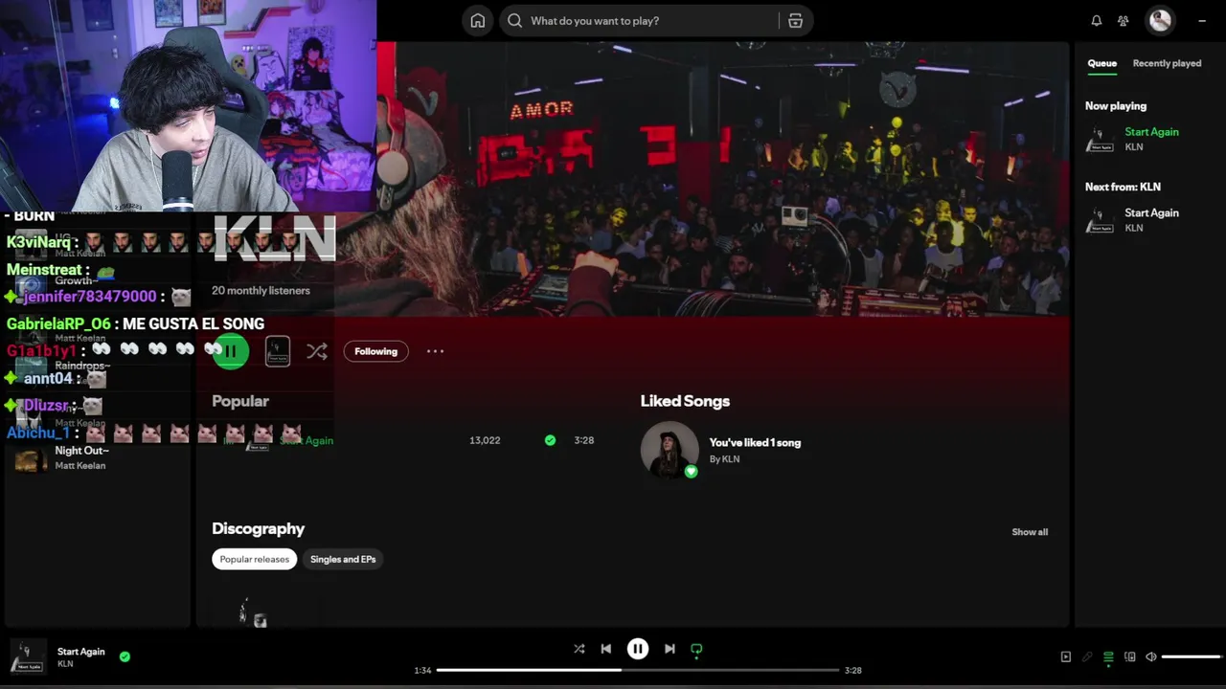Select 'Start Again' under Now playing
Viewport: 1226px width, 689px height.
(x=1151, y=132)
